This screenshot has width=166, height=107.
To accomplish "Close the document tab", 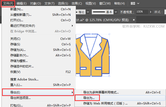I will tap(134, 20).
